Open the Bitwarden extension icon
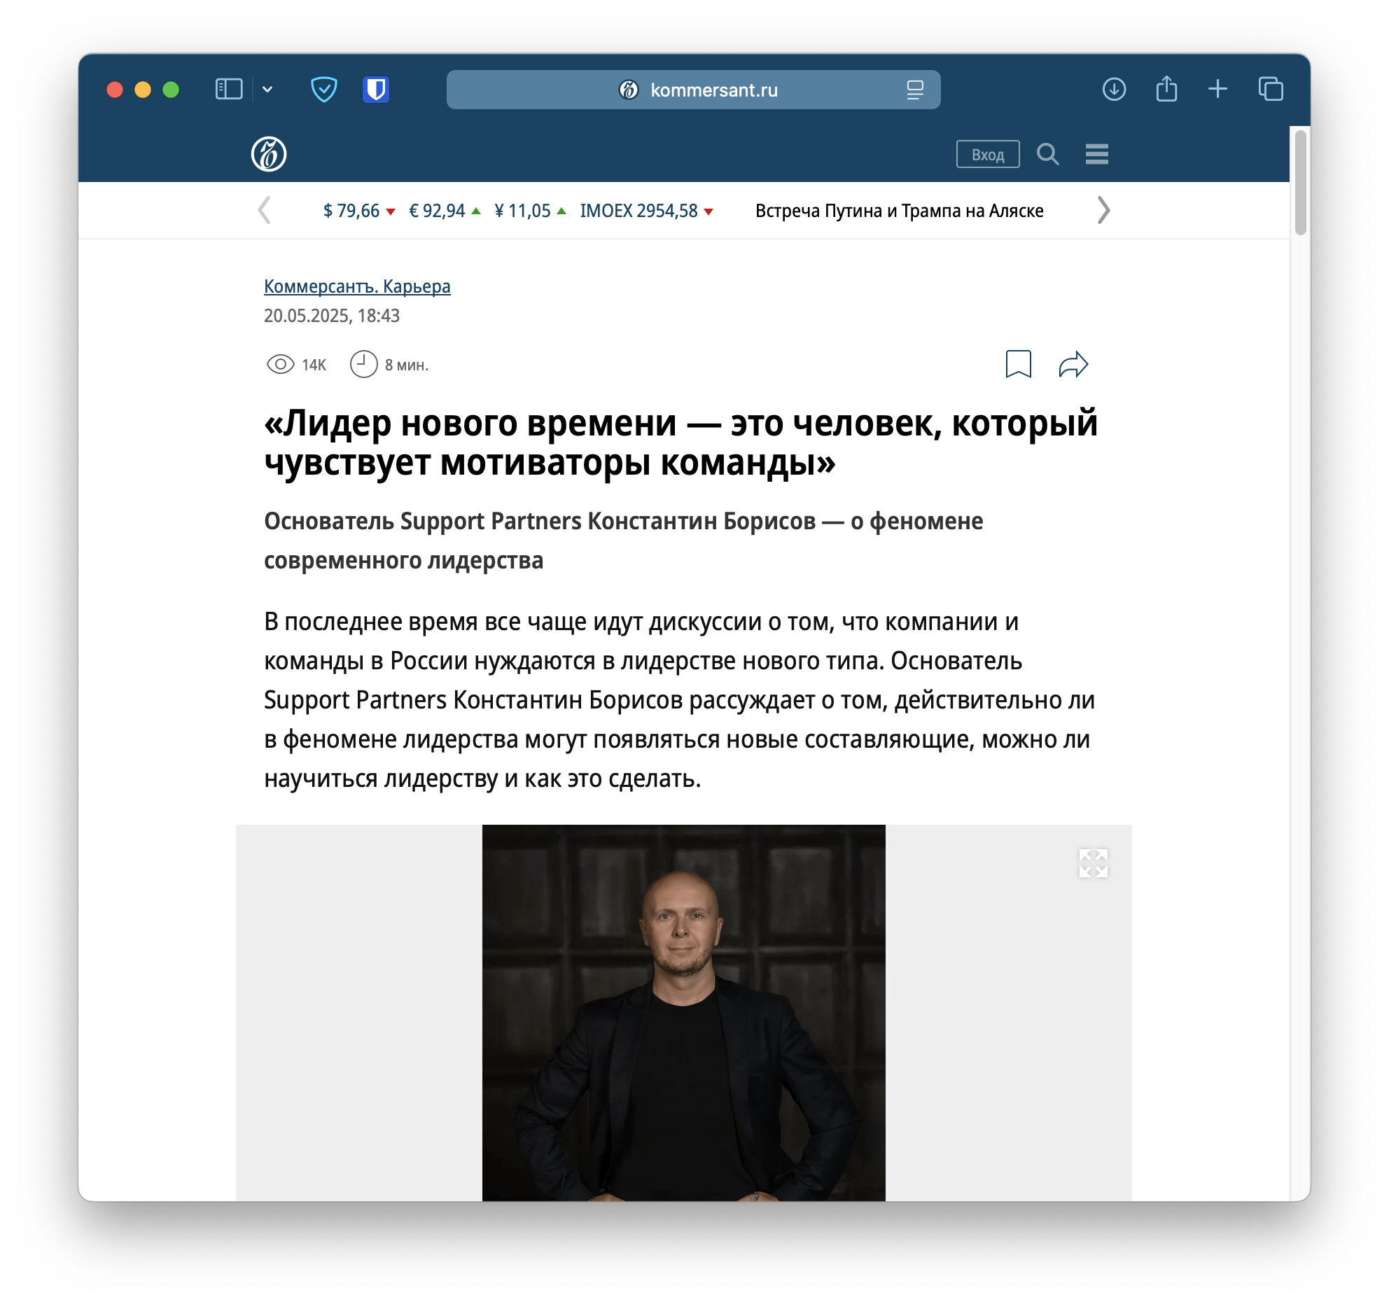Screen dimensions: 1389x1305 pos(376,90)
